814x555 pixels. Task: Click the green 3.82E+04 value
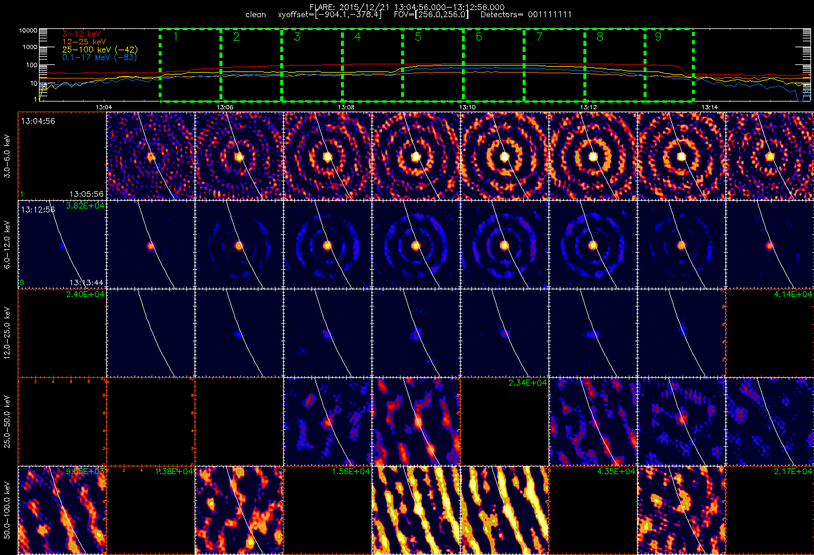[x=86, y=205]
